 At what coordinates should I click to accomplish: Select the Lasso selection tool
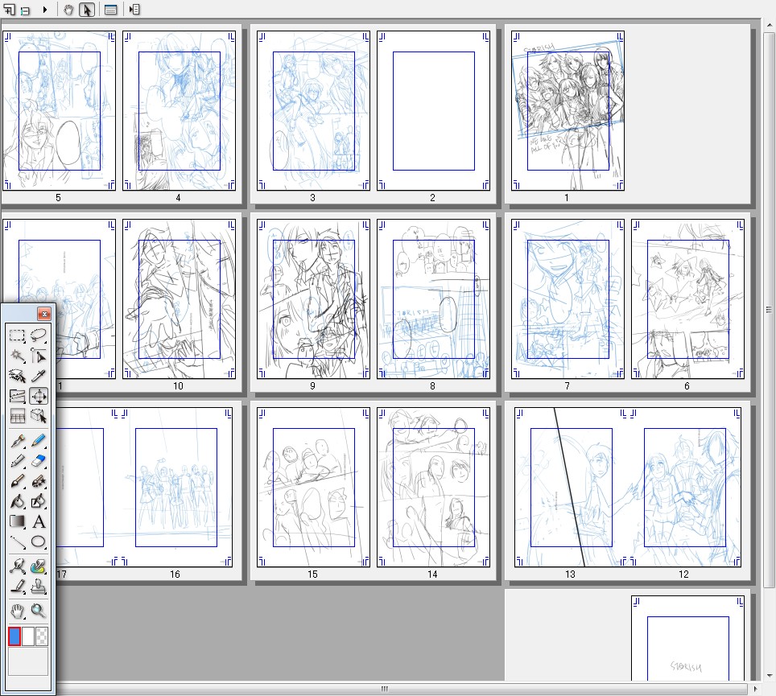coord(39,336)
